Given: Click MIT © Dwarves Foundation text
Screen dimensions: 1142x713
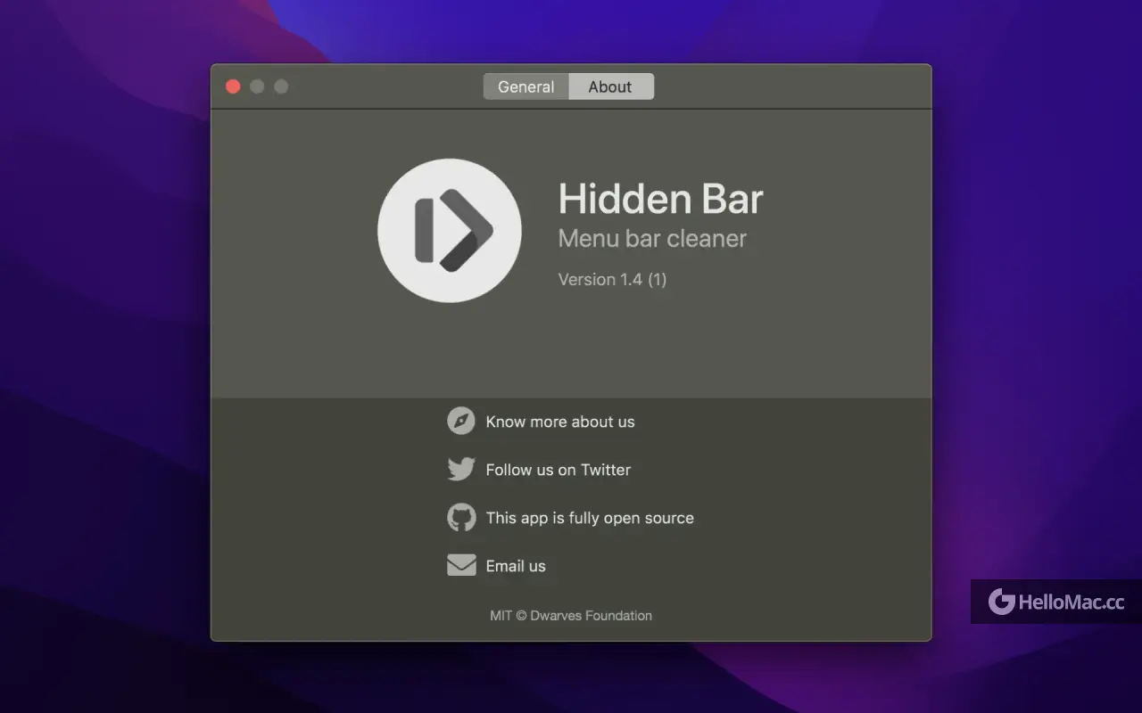Looking at the screenshot, I should pos(571,615).
